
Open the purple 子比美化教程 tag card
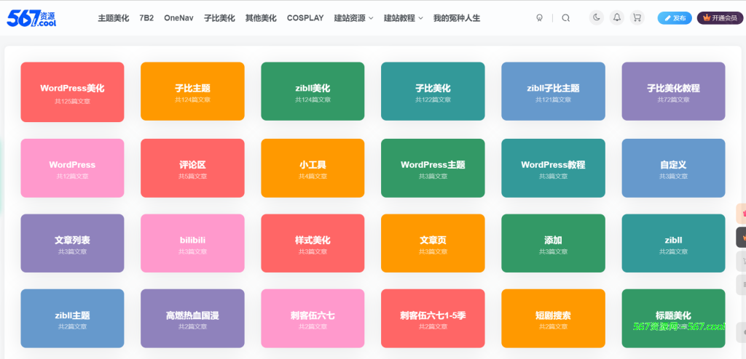(673, 91)
